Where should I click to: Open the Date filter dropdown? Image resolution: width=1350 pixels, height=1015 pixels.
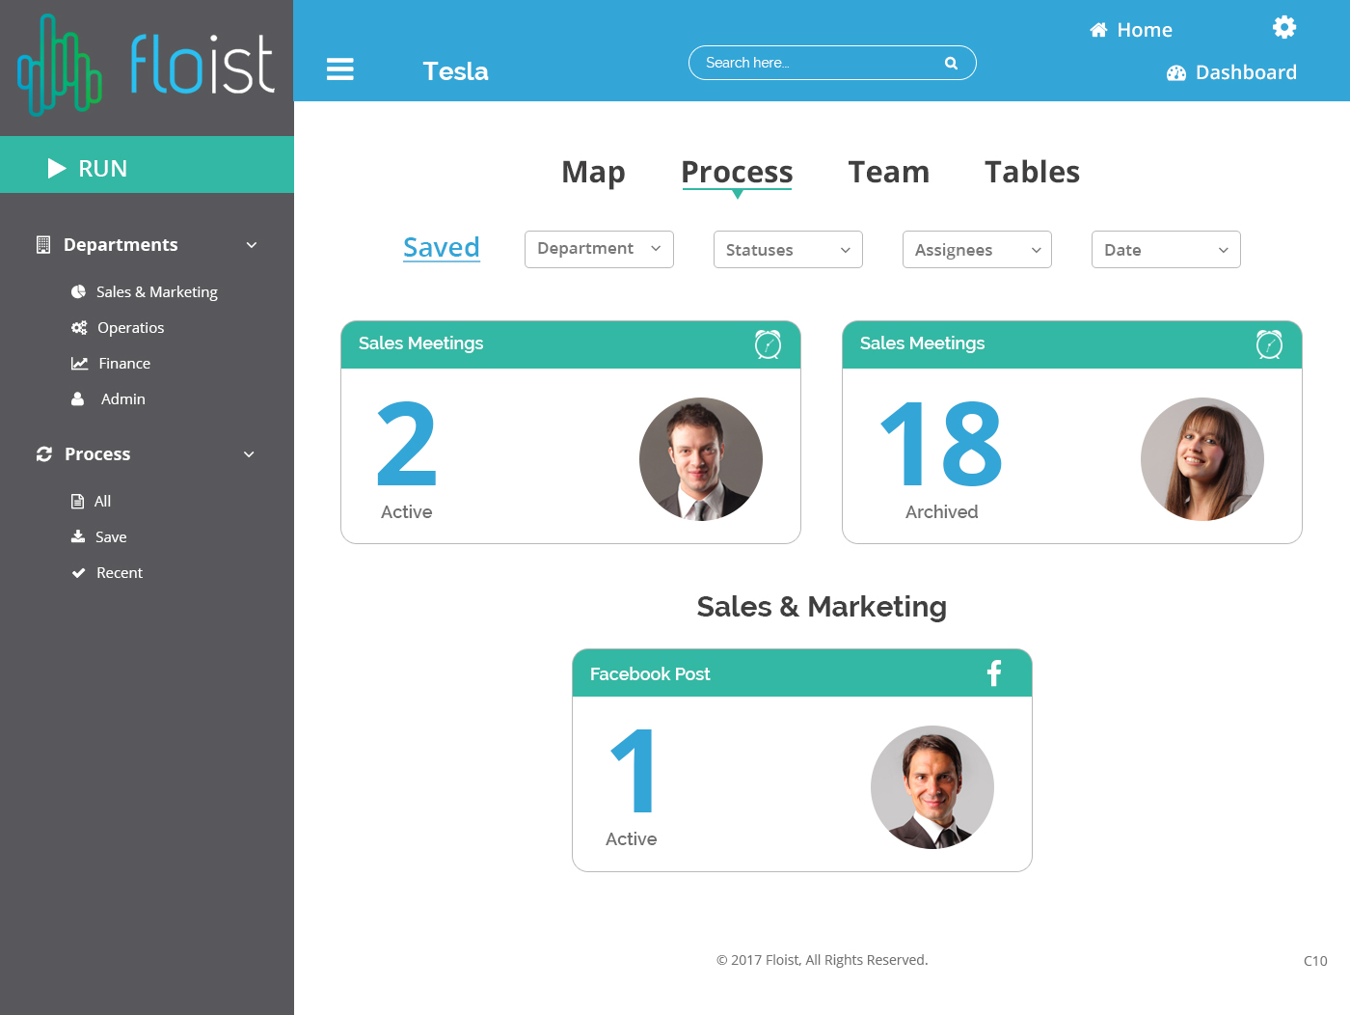[1166, 250]
